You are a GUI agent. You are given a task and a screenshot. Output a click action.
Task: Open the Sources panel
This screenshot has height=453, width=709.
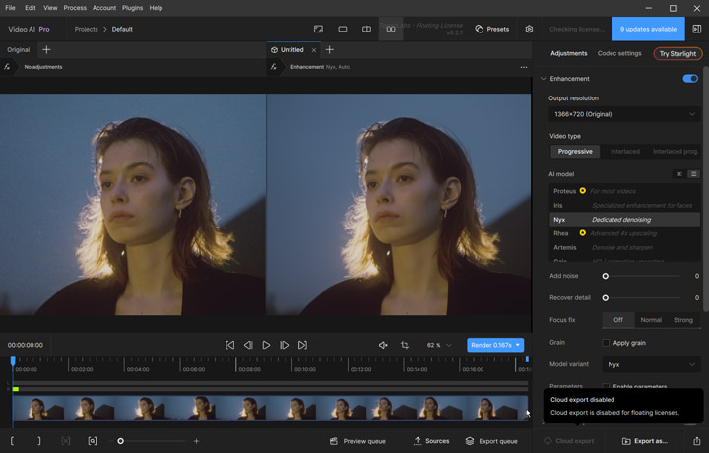(431, 441)
